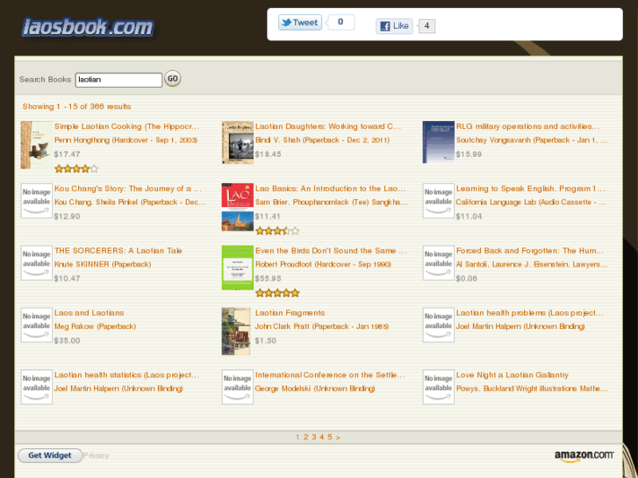Click Laos and Laotians no-image placeholder
The image size is (638, 478).
37,325
